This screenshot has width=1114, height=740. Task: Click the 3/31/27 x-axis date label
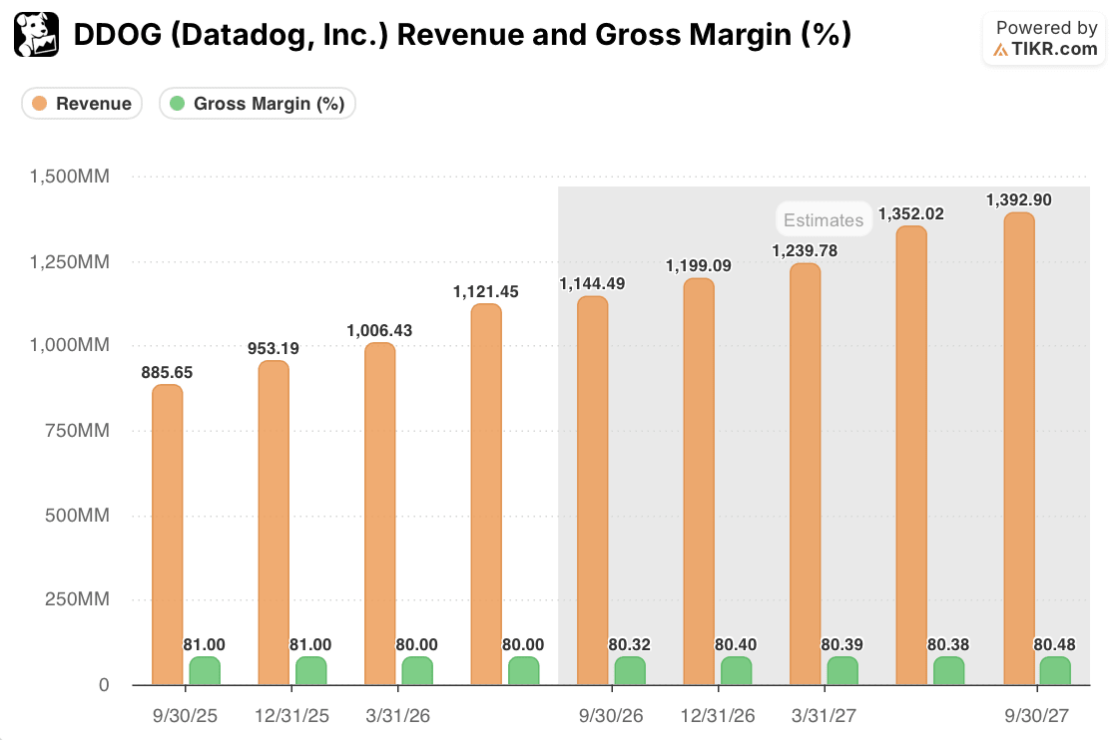coord(825,716)
